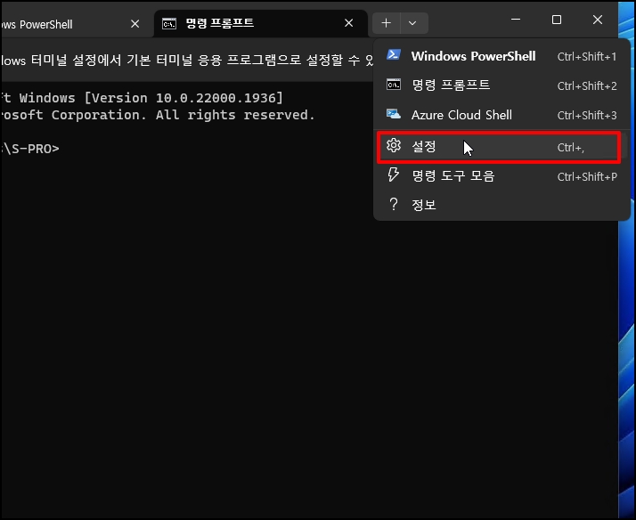
Task: Click the settings gear icon
Action: [394, 145]
